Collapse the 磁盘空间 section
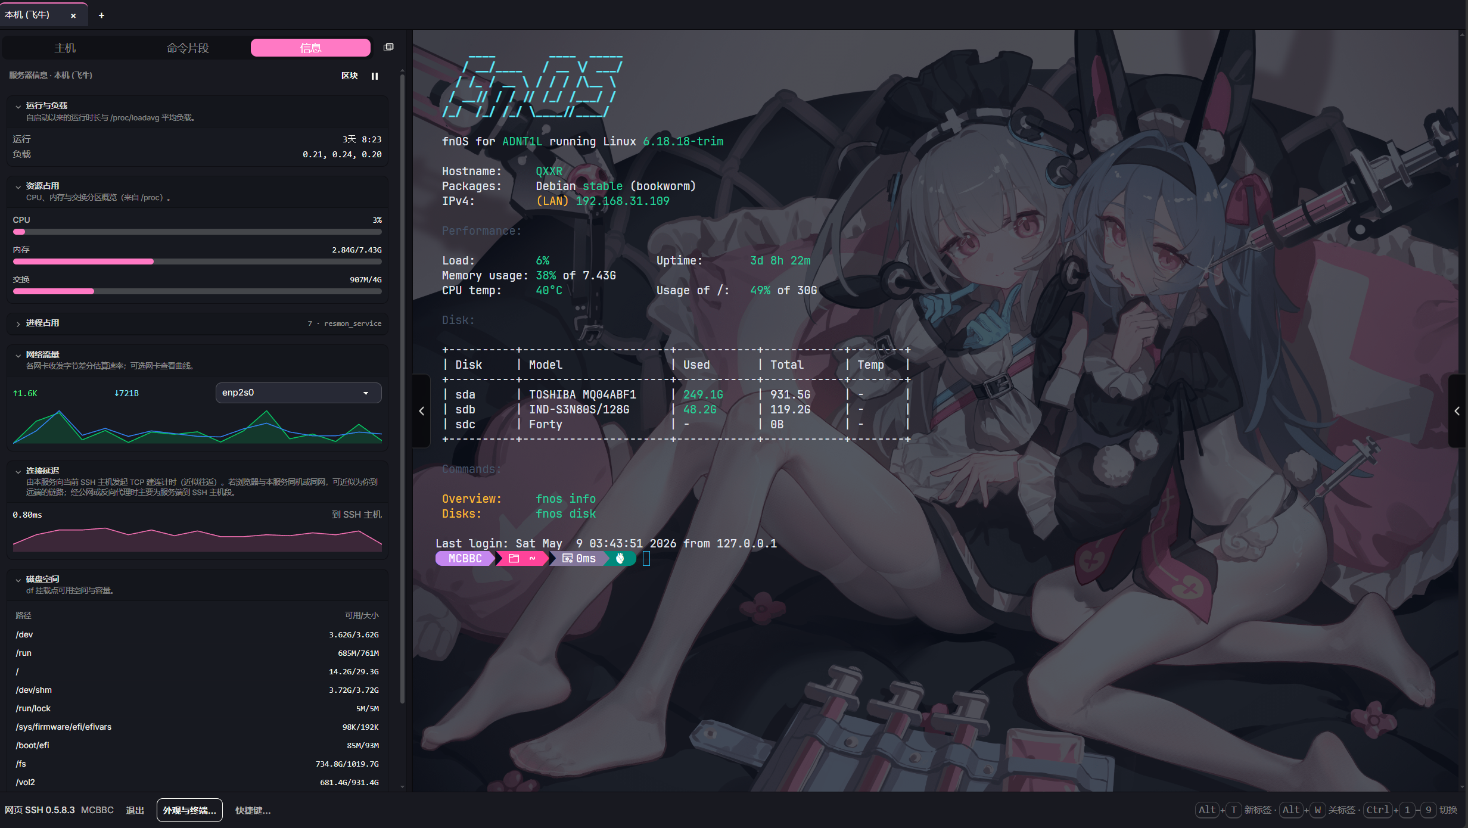The height and width of the screenshot is (828, 1468). tap(18, 580)
